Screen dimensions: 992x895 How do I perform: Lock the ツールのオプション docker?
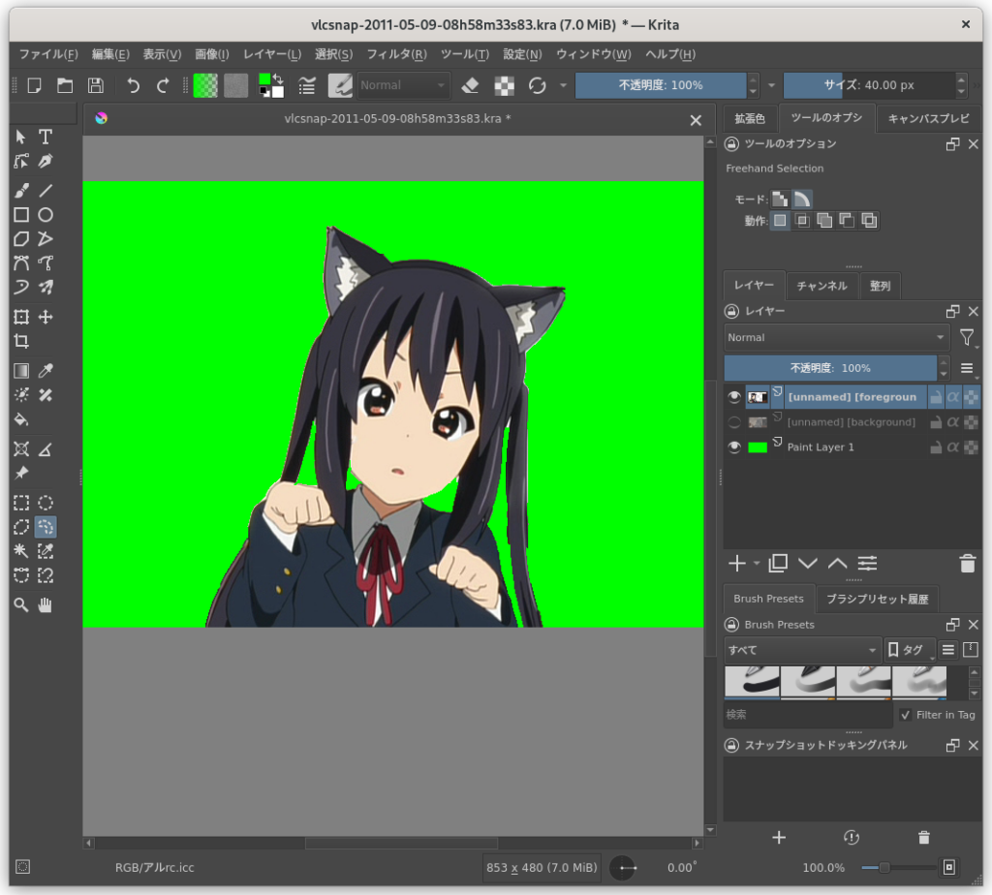pyautogui.click(x=731, y=144)
